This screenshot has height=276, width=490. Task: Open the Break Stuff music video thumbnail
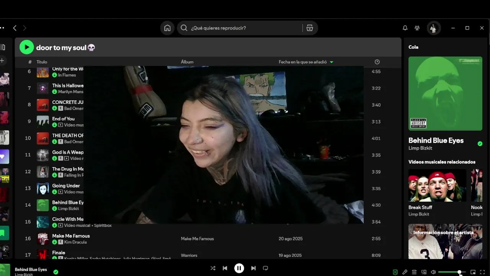pos(437,185)
